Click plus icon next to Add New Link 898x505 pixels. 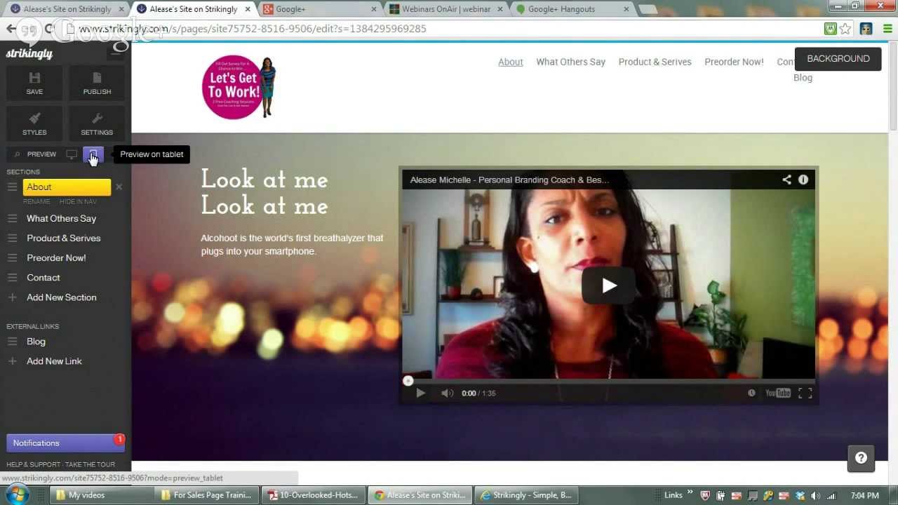pyautogui.click(x=12, y=361)
